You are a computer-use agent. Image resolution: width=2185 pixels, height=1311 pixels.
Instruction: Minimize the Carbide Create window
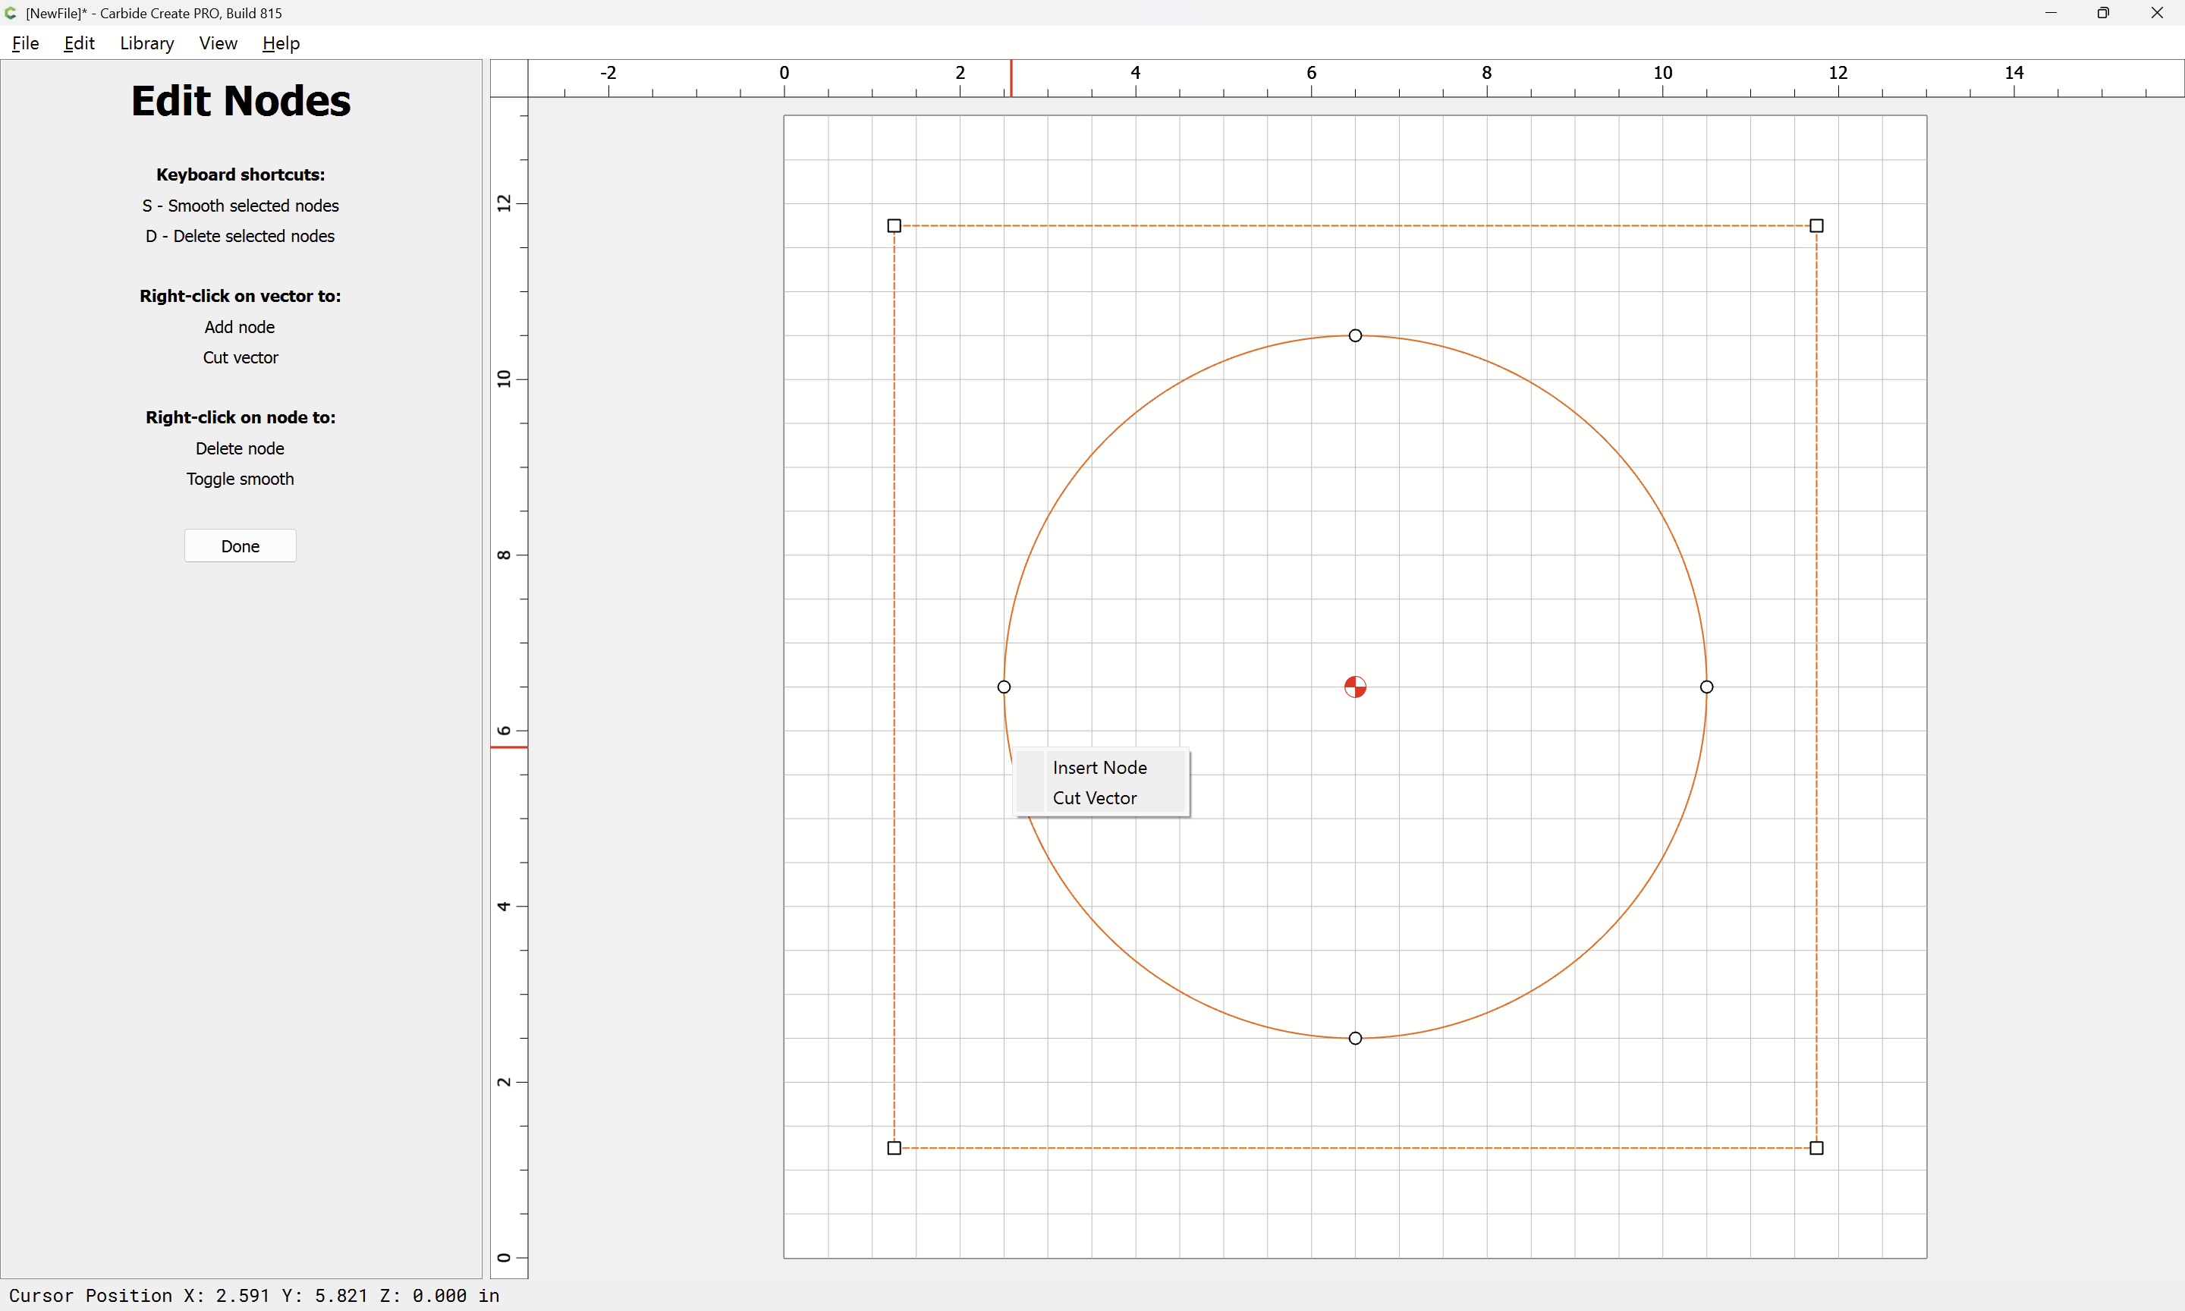(2051, 13)
